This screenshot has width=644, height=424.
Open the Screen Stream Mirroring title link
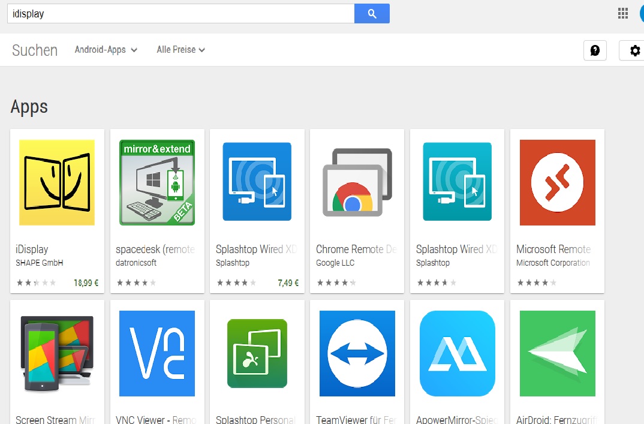[55, 419]
